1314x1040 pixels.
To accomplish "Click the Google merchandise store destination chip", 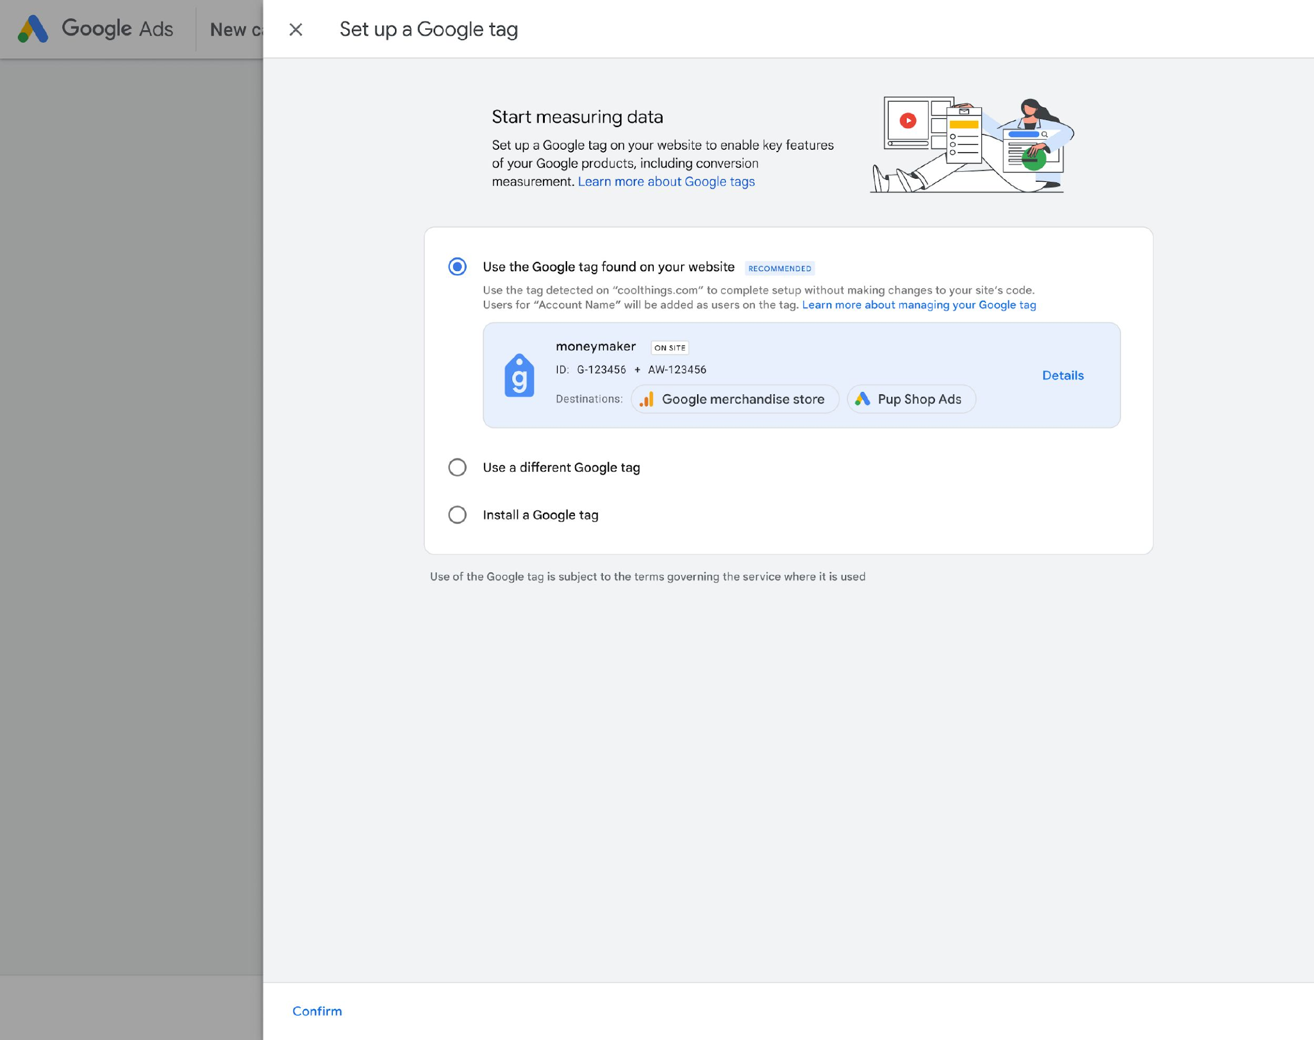I will pyautogui.click(x=735, y=399).
